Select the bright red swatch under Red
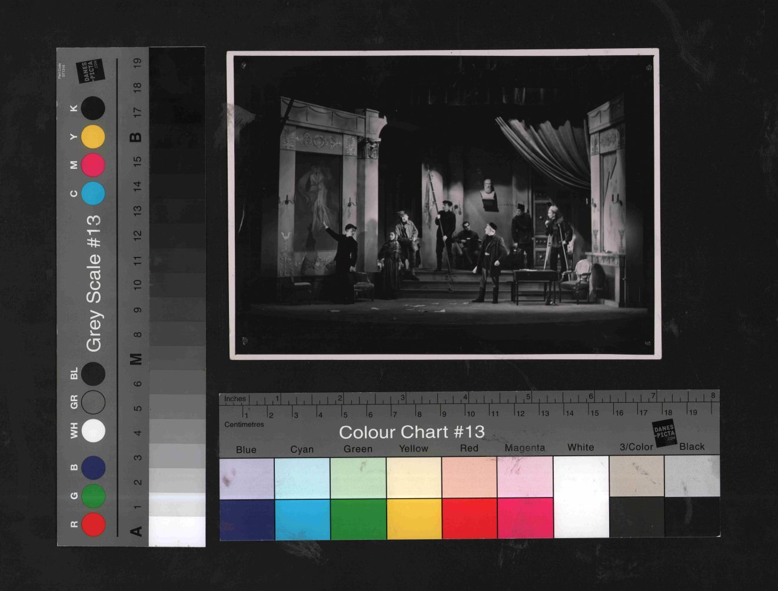Image resolution: width=778 pixels, height=591 pixels. coord(469,519)
